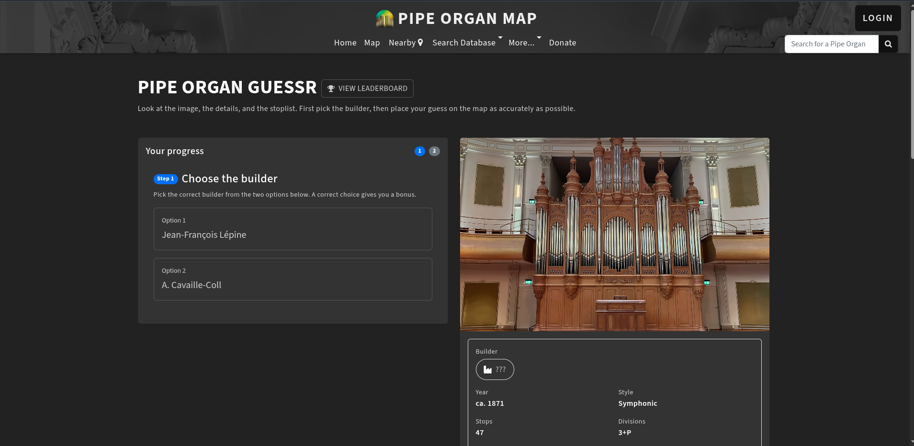Open the Search Database menu

464,43
